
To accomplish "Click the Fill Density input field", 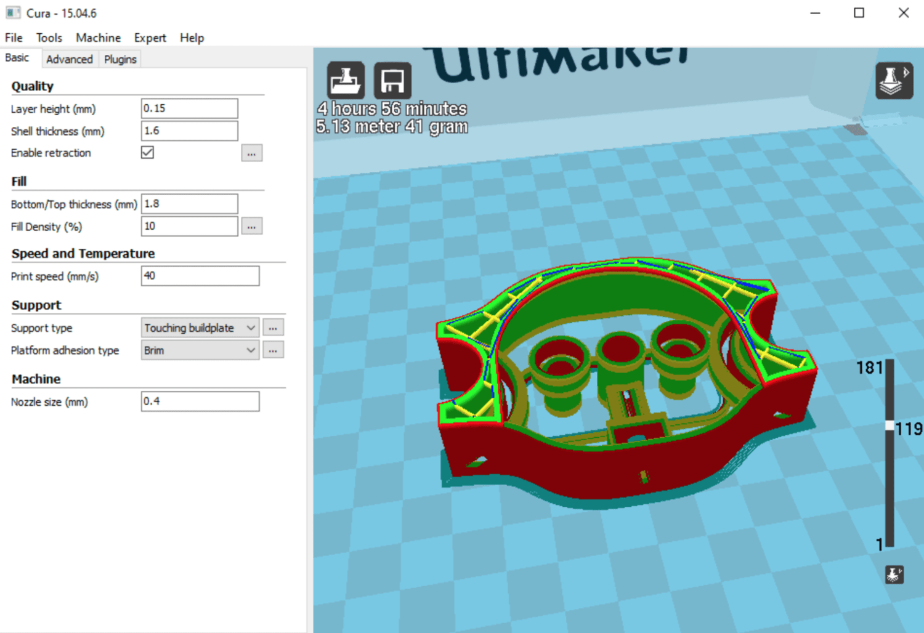I will tap(189, 226).
